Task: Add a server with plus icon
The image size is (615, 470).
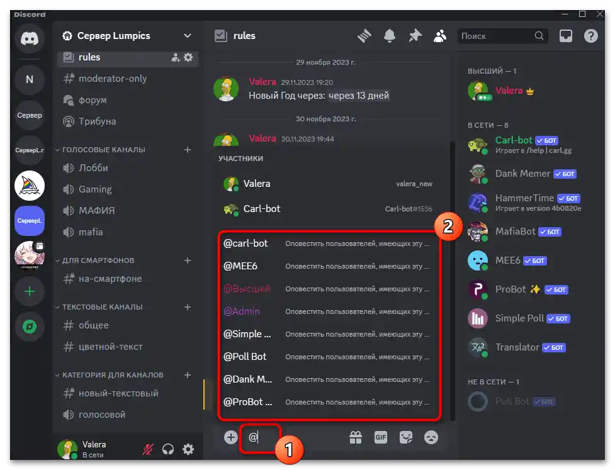Action: click(x=30, y=291)
